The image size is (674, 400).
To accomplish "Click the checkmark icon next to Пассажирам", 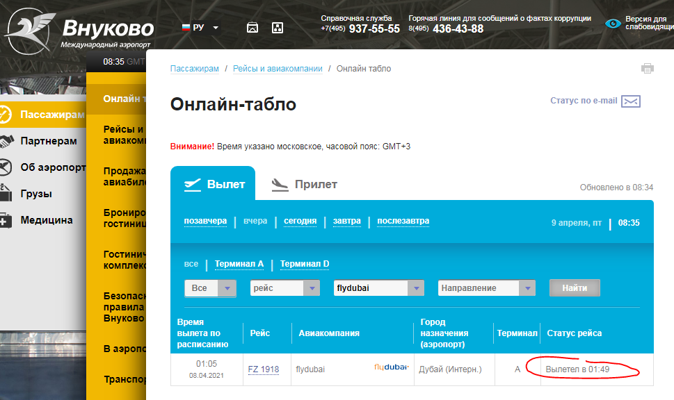I will (5, 115).
